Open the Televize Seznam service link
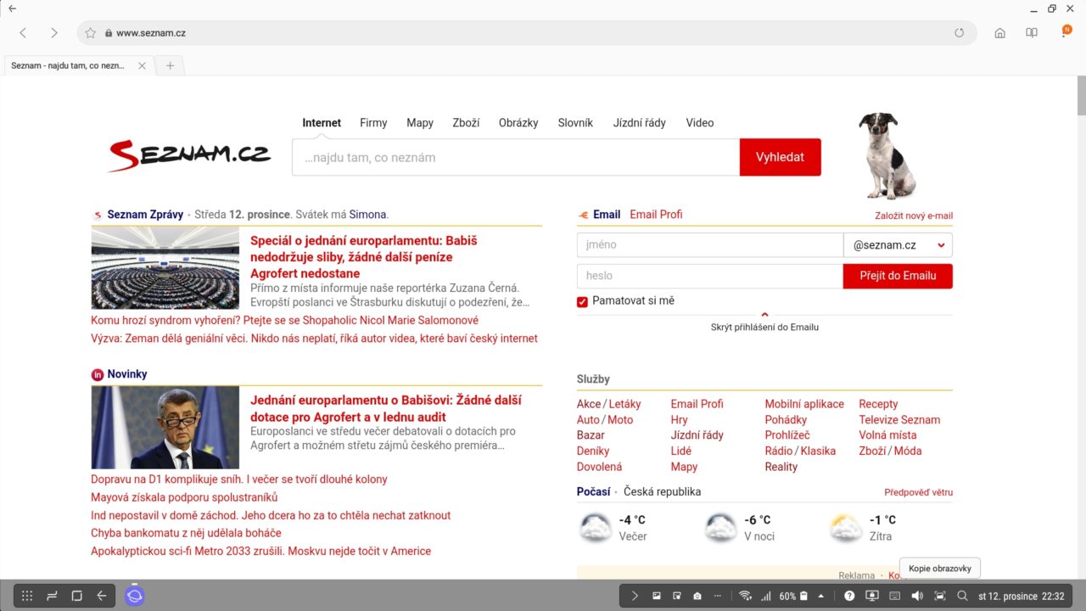This screenshot has width=1086, height=611. (899, 419)
